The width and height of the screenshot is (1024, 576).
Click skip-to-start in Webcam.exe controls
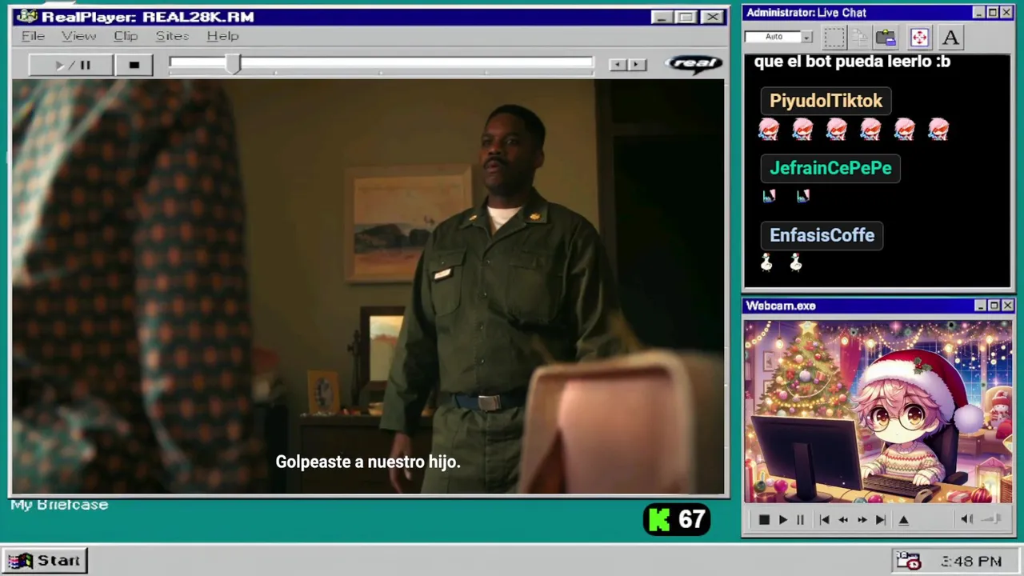(x=824, y=520)
